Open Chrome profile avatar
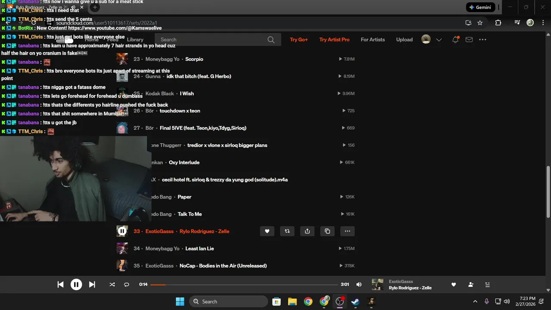This screenshot has width=551, height=310. (530, 23)
